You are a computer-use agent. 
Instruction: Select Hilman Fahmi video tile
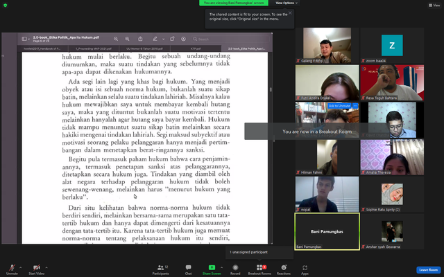tap(327, 157)
